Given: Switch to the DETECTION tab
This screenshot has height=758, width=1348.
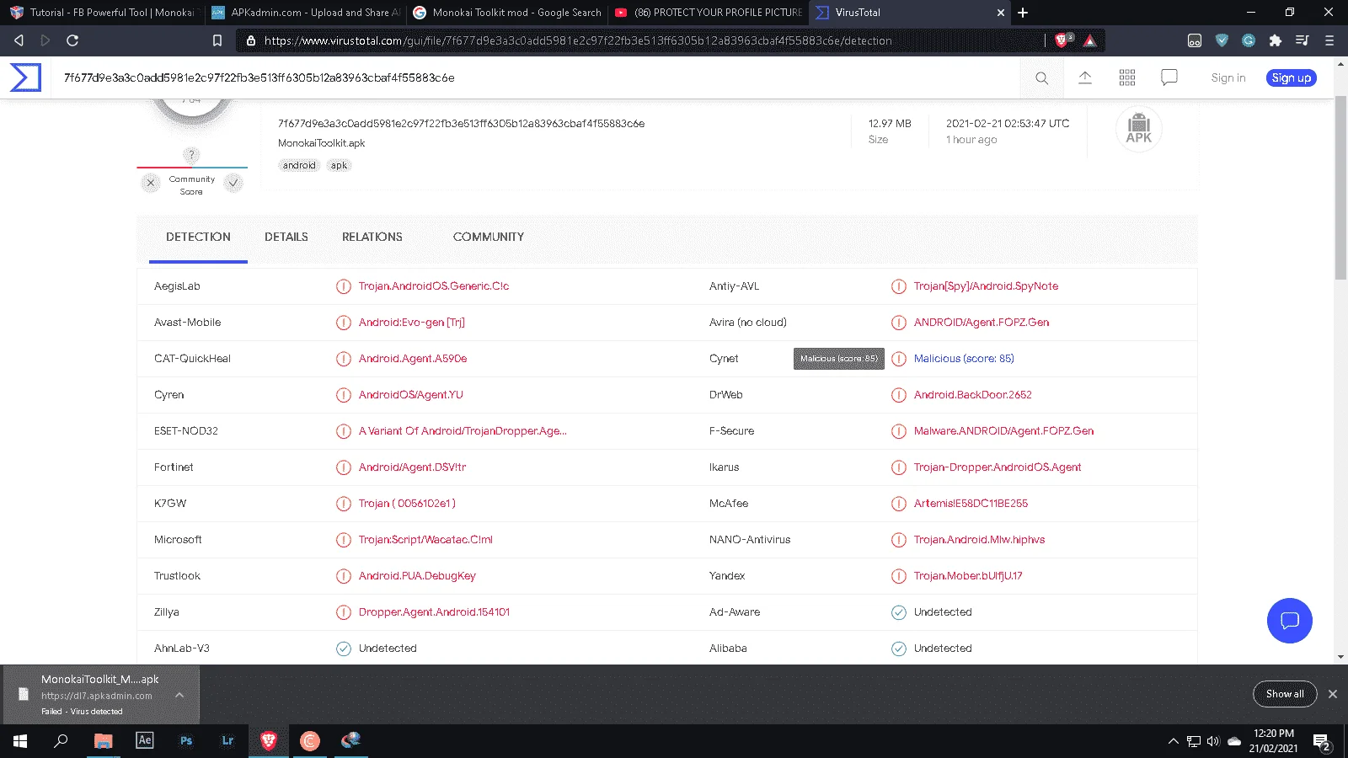Looking at the screenshot, I should point(198,238).
